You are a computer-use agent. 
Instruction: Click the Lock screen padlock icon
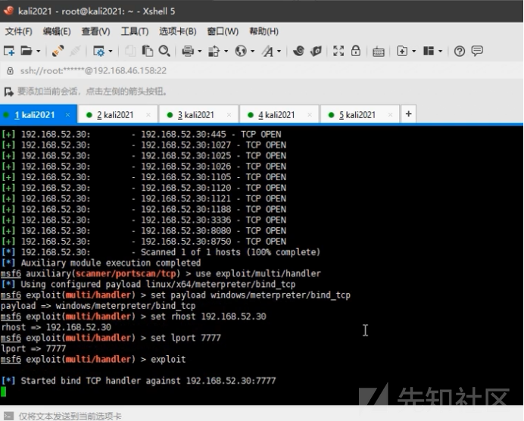click(356, 51)
